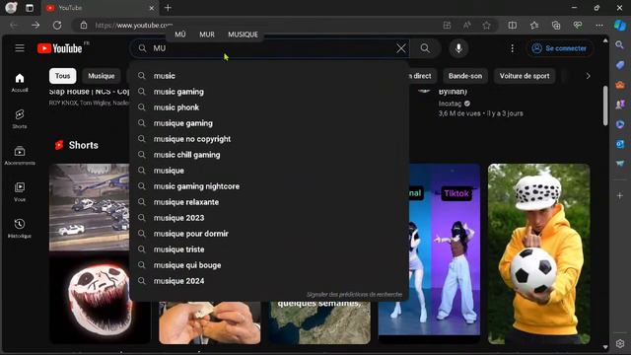Choose the 'musique qui bouge' suggestion
This screenshot has height=355, width=631.
(x=269, y=265)
